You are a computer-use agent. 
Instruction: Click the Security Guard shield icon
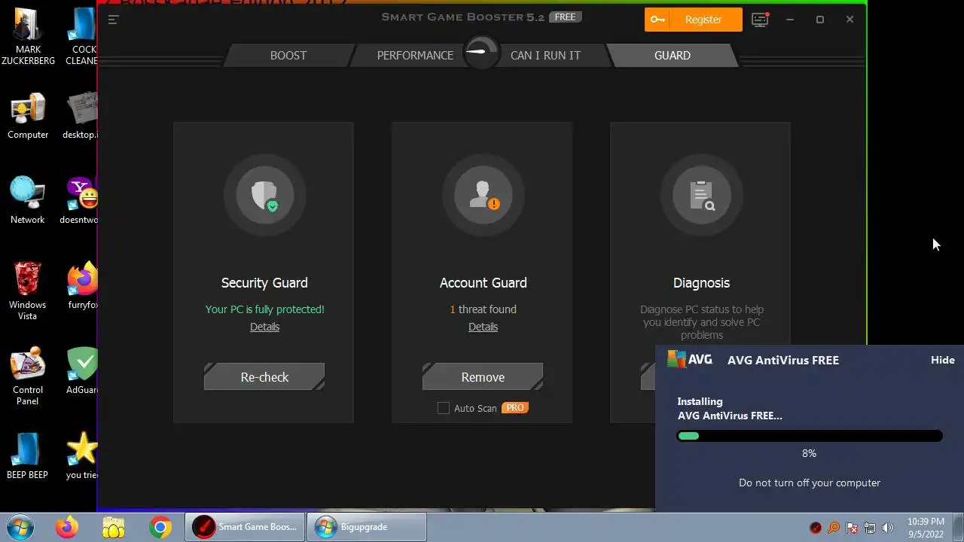click(x=264, y=196)
